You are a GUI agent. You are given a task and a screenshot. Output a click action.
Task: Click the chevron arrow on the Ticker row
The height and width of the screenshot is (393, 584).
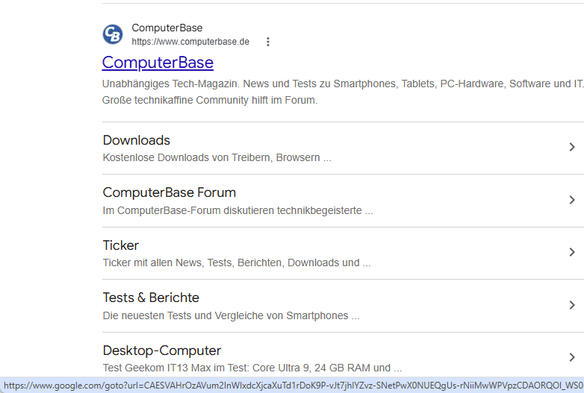click(572, 252)
